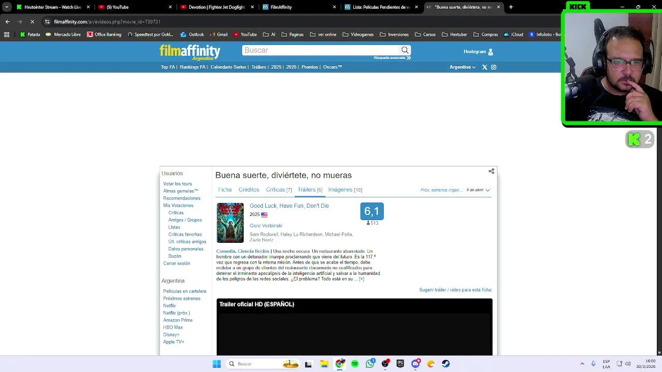This screenshot has width=662, height=372.
Task: Click the Task View taskbar icon
Action: point(308,364)
